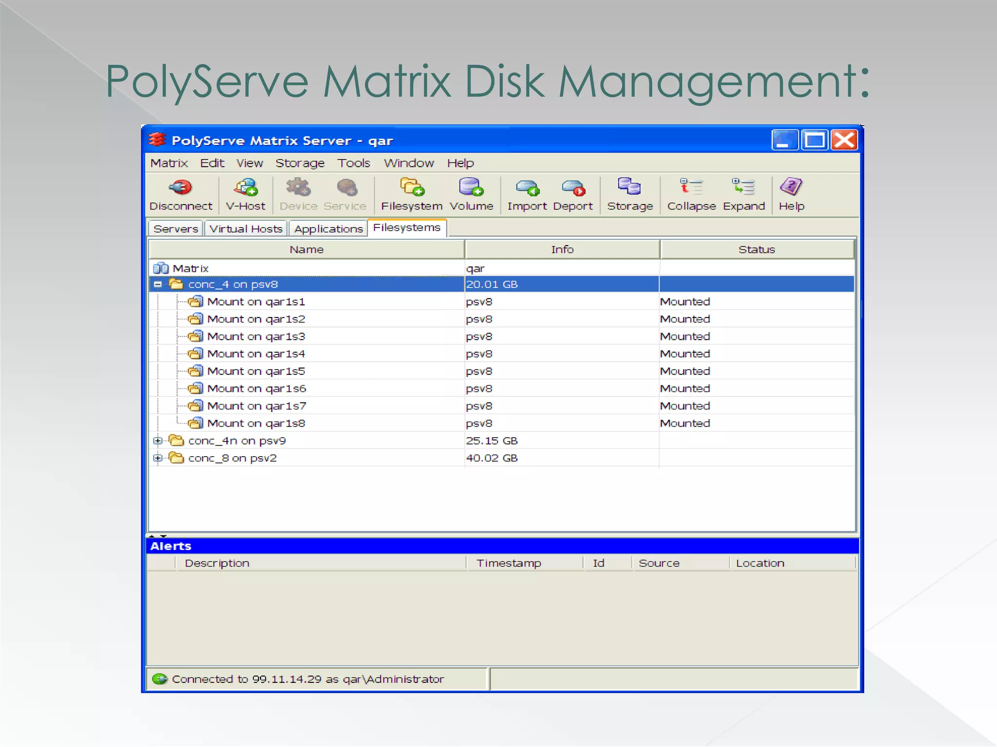Select the 'Mount on qar1s8' row
Image resolution: width=997 pixels, height=747 pixels.
tap(501, 424)
